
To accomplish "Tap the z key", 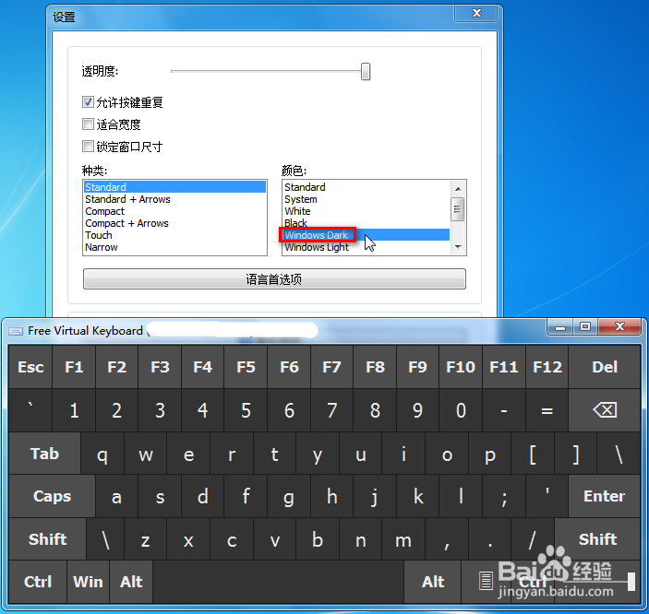I will (x=145, y=539).
